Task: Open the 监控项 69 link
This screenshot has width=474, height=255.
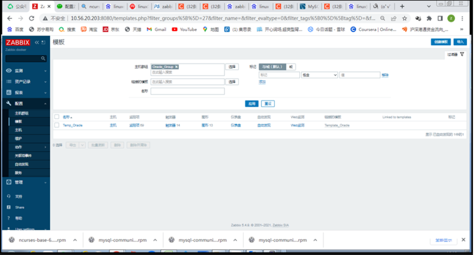Action: pyautogui.click(x=136, y=125)
